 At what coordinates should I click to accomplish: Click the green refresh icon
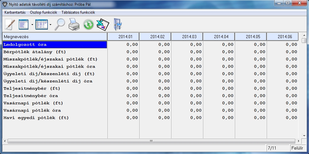tap(88, 24)
